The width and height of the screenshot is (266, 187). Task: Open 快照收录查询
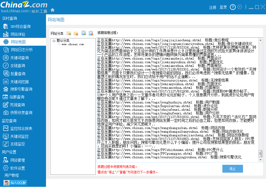click(18, 113)
